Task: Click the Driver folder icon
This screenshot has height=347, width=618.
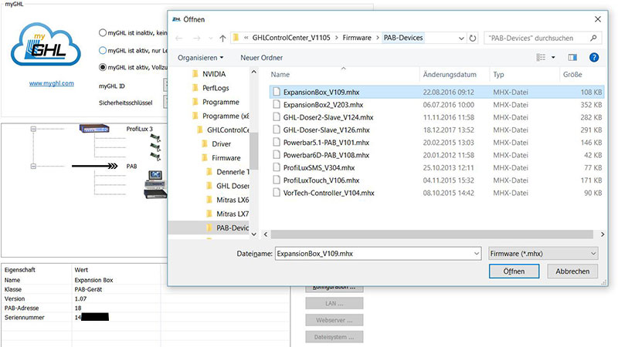Action: click(205, 143)
